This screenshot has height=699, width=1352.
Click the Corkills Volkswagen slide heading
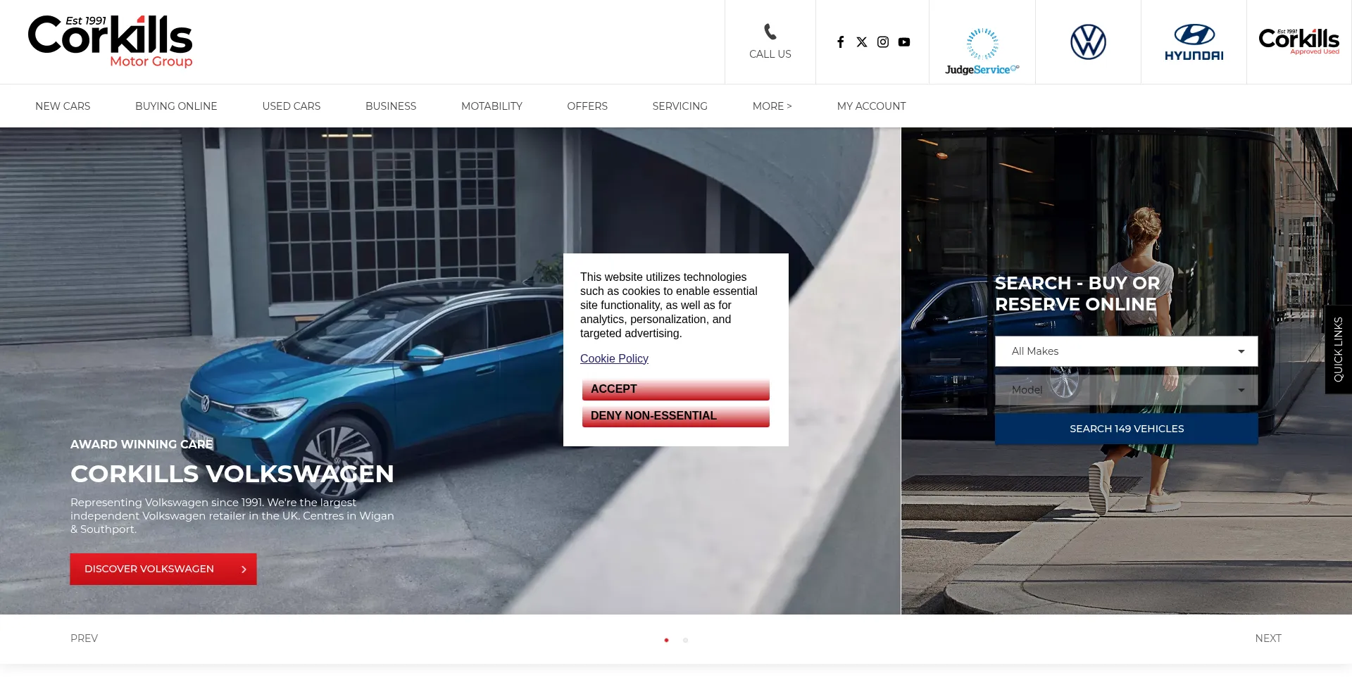click(232, 474)
